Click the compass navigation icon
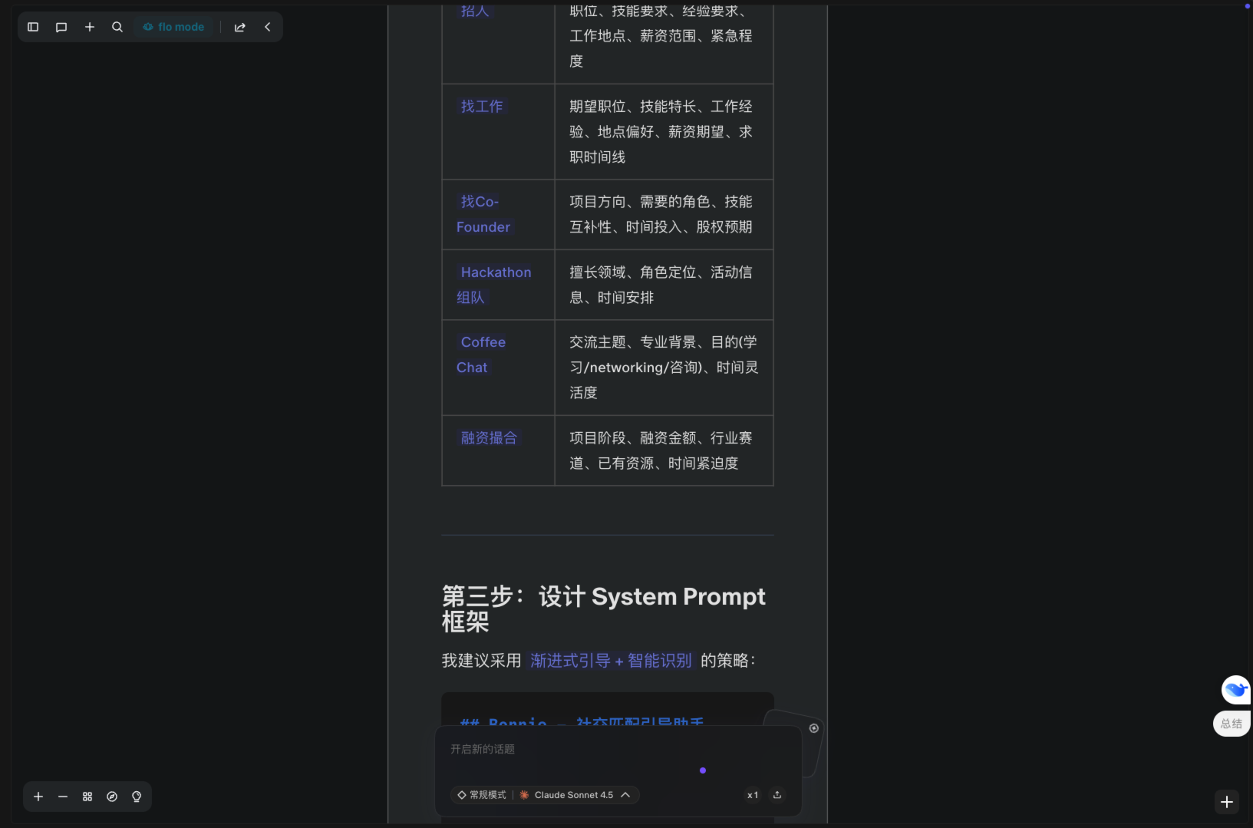This screenshot has width=1253, height=828. (112, 797)
